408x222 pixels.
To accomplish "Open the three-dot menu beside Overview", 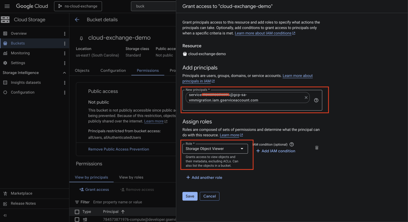I will (x=65, y=34).
